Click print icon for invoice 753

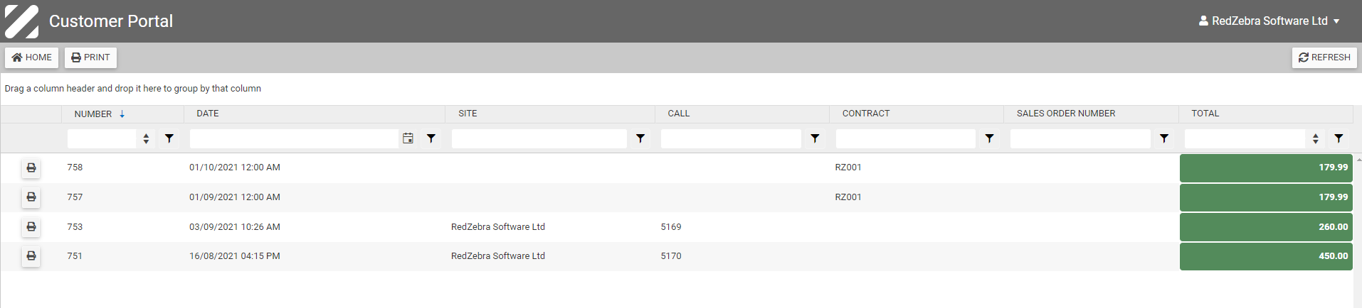[x=31, y=227]
